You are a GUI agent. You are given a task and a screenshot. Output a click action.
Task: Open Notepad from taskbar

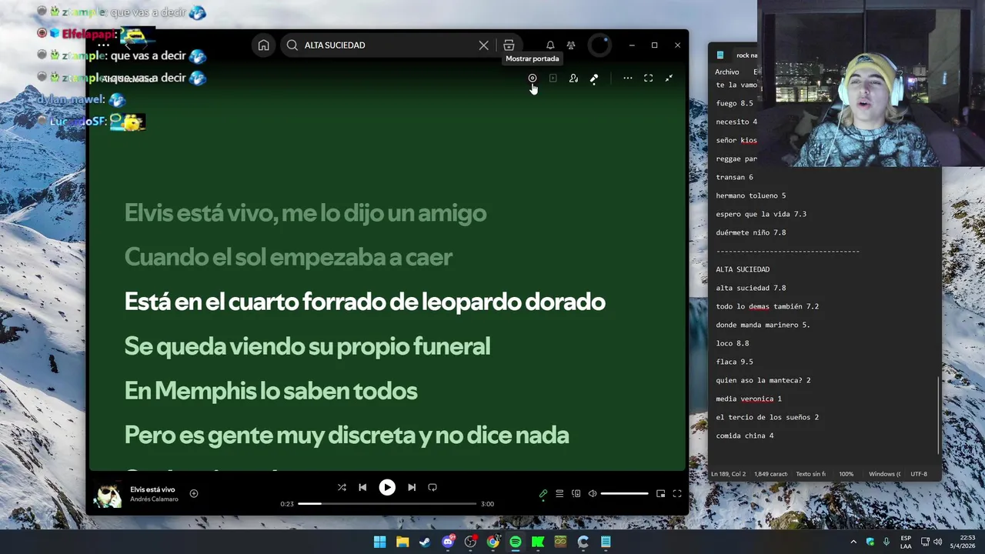606,542
